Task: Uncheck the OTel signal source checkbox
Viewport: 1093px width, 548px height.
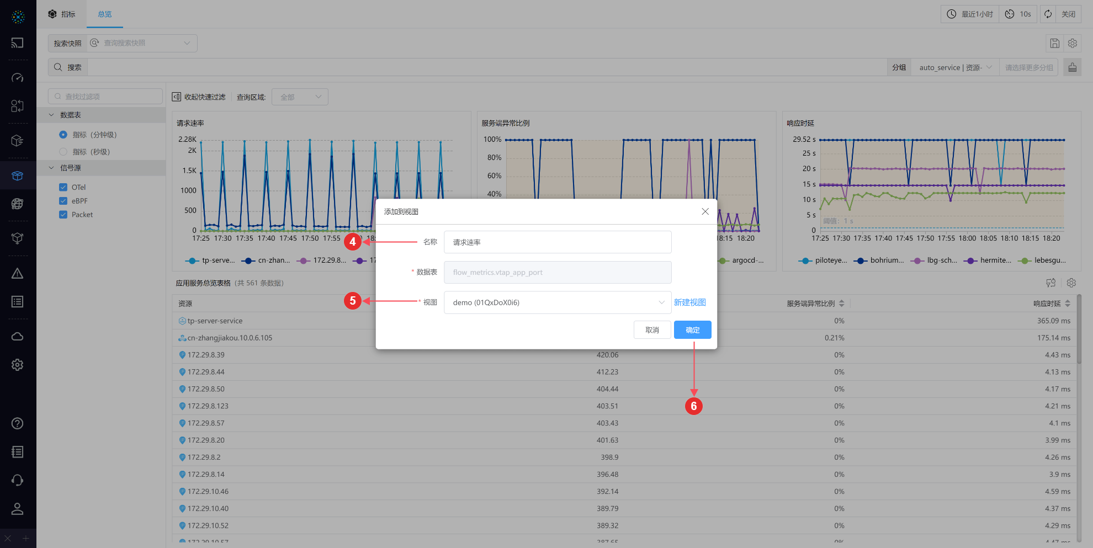Action: point(63,187)
